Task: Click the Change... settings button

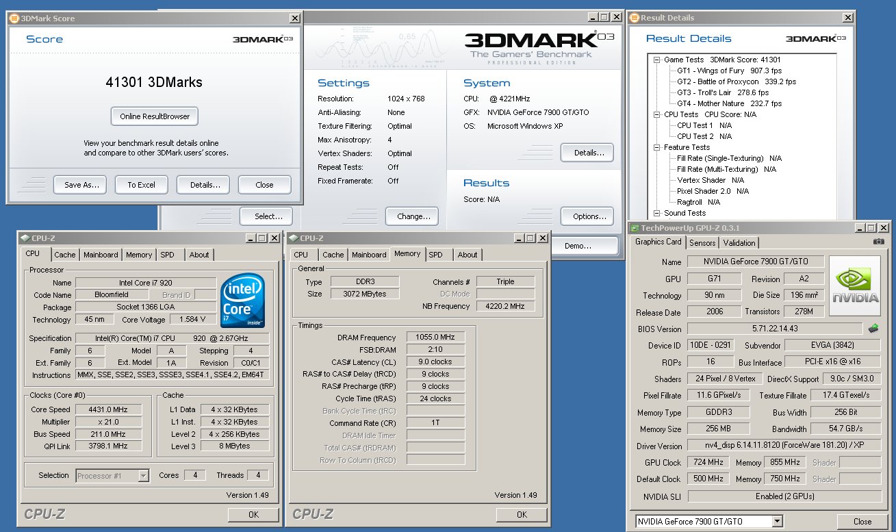Action: point(412,216)
